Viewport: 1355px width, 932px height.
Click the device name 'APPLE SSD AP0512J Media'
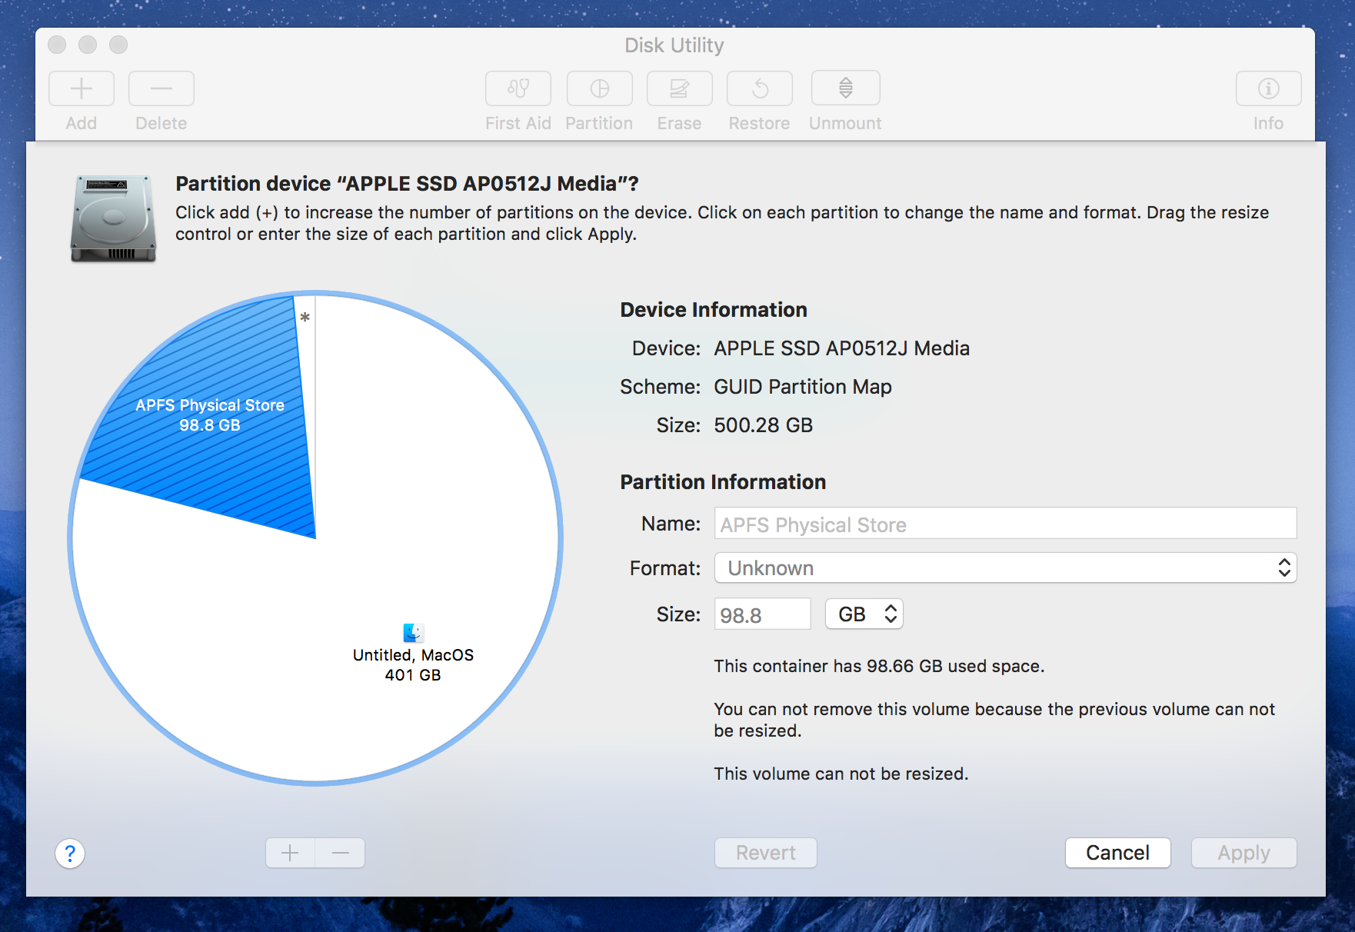841,349
